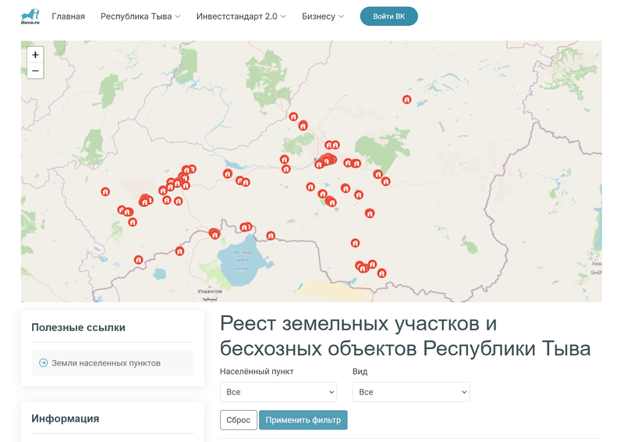Viewport: 624px width, 442px height.
Task: Click Сброс reset button
Action: [239, 420]
